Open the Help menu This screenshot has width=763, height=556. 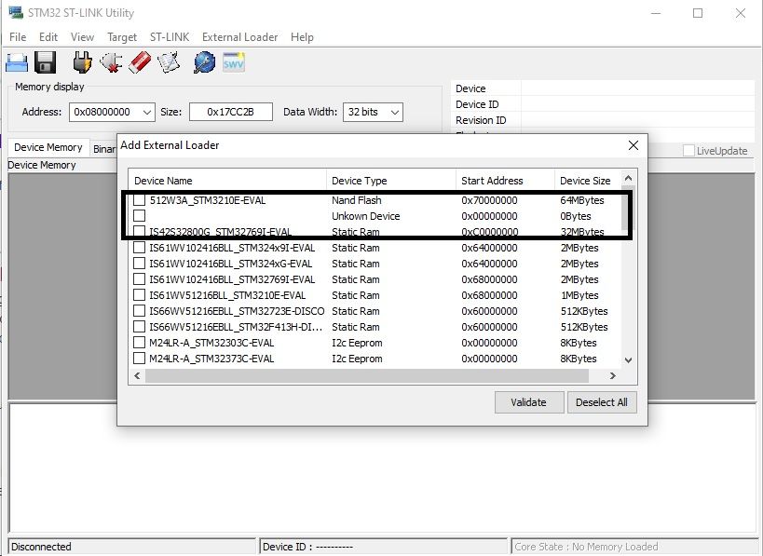[302, 37]
